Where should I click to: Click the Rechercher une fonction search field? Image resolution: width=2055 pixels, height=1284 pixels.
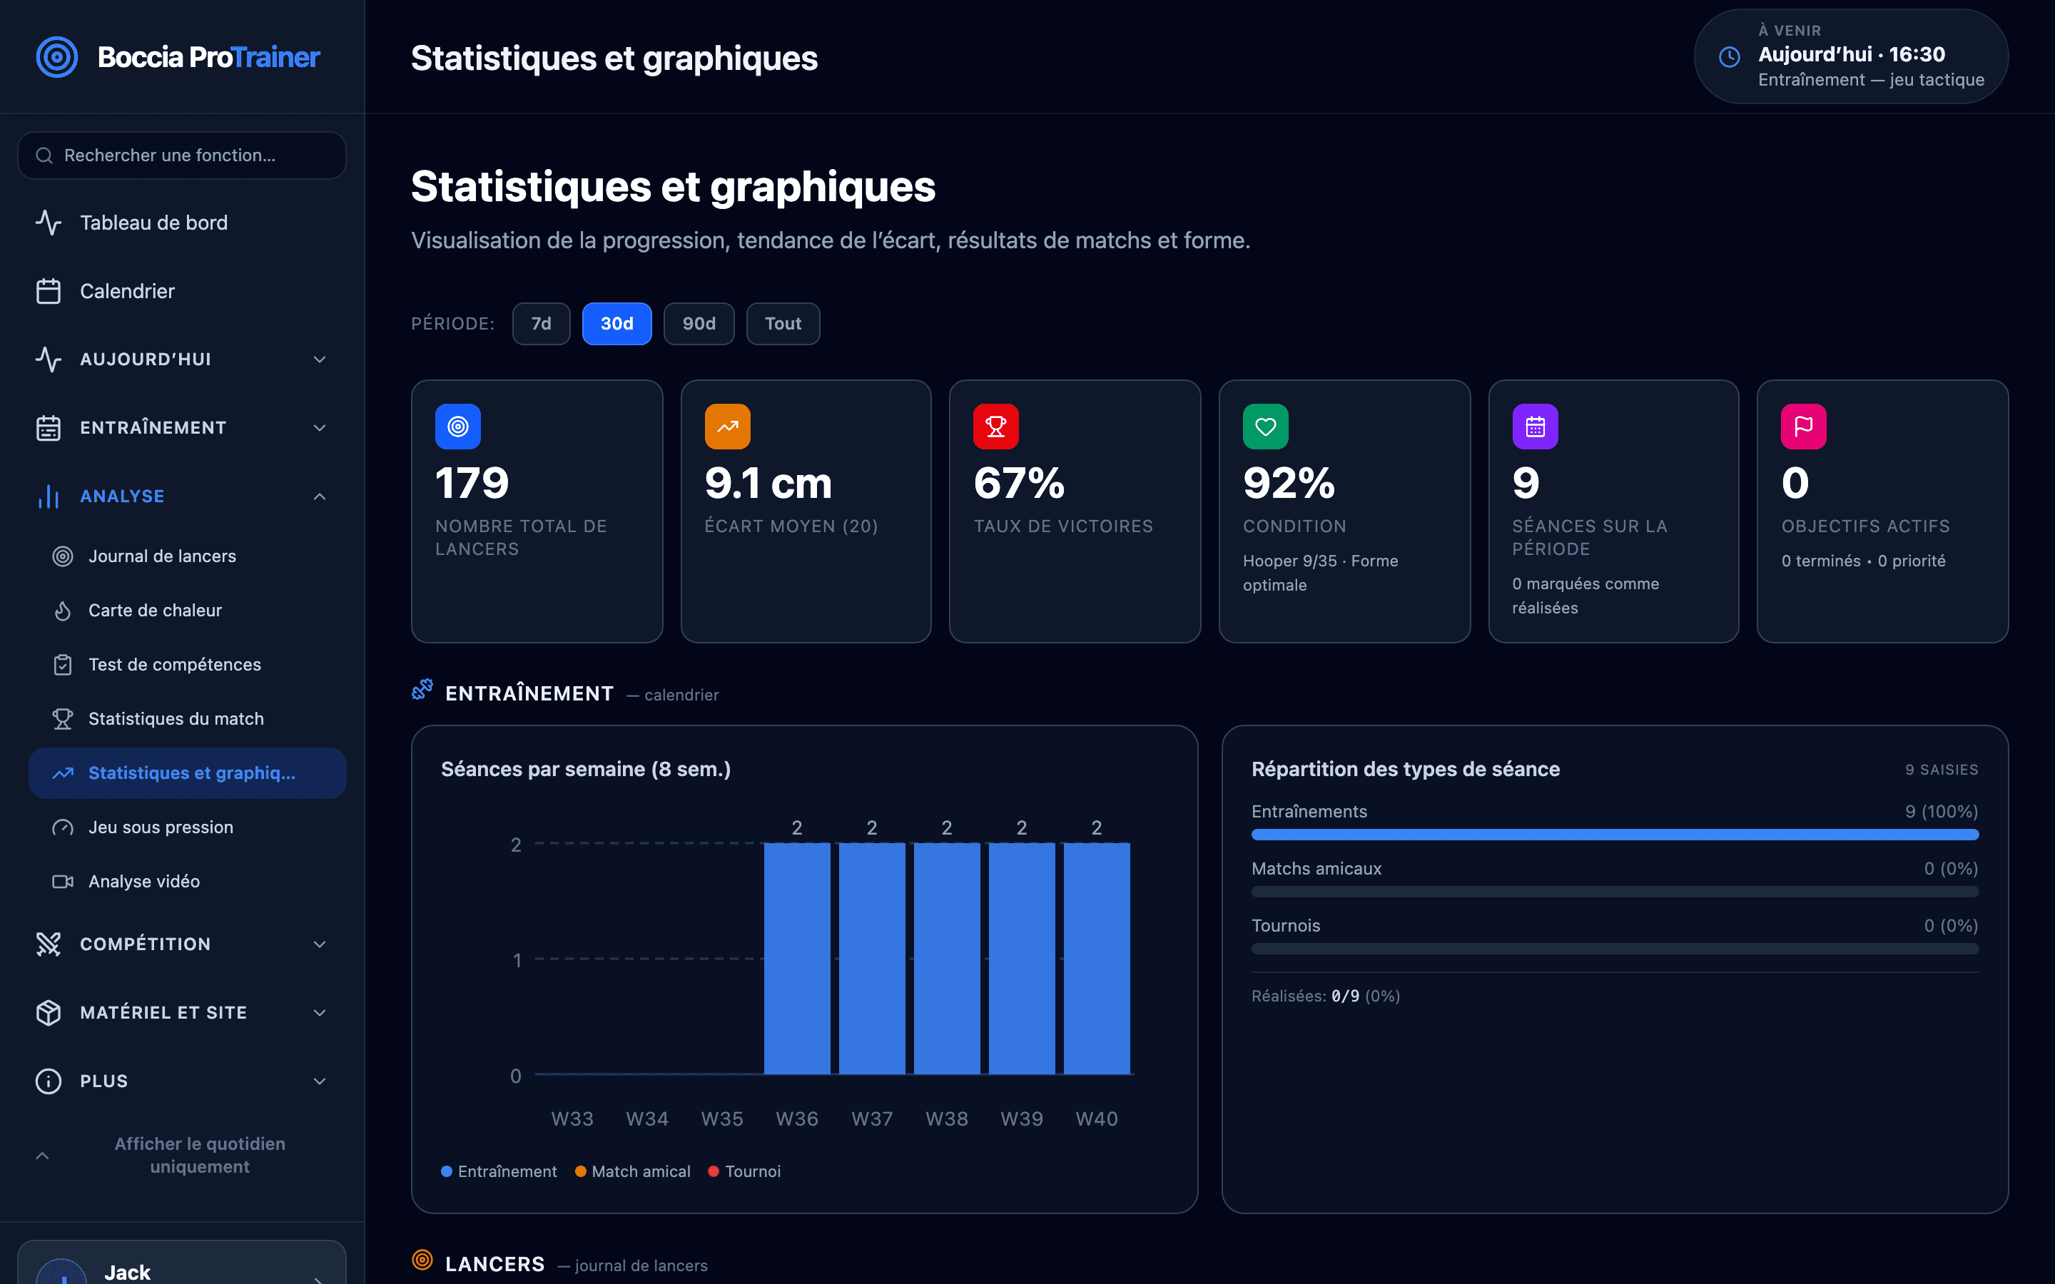(x=182, y=156)
